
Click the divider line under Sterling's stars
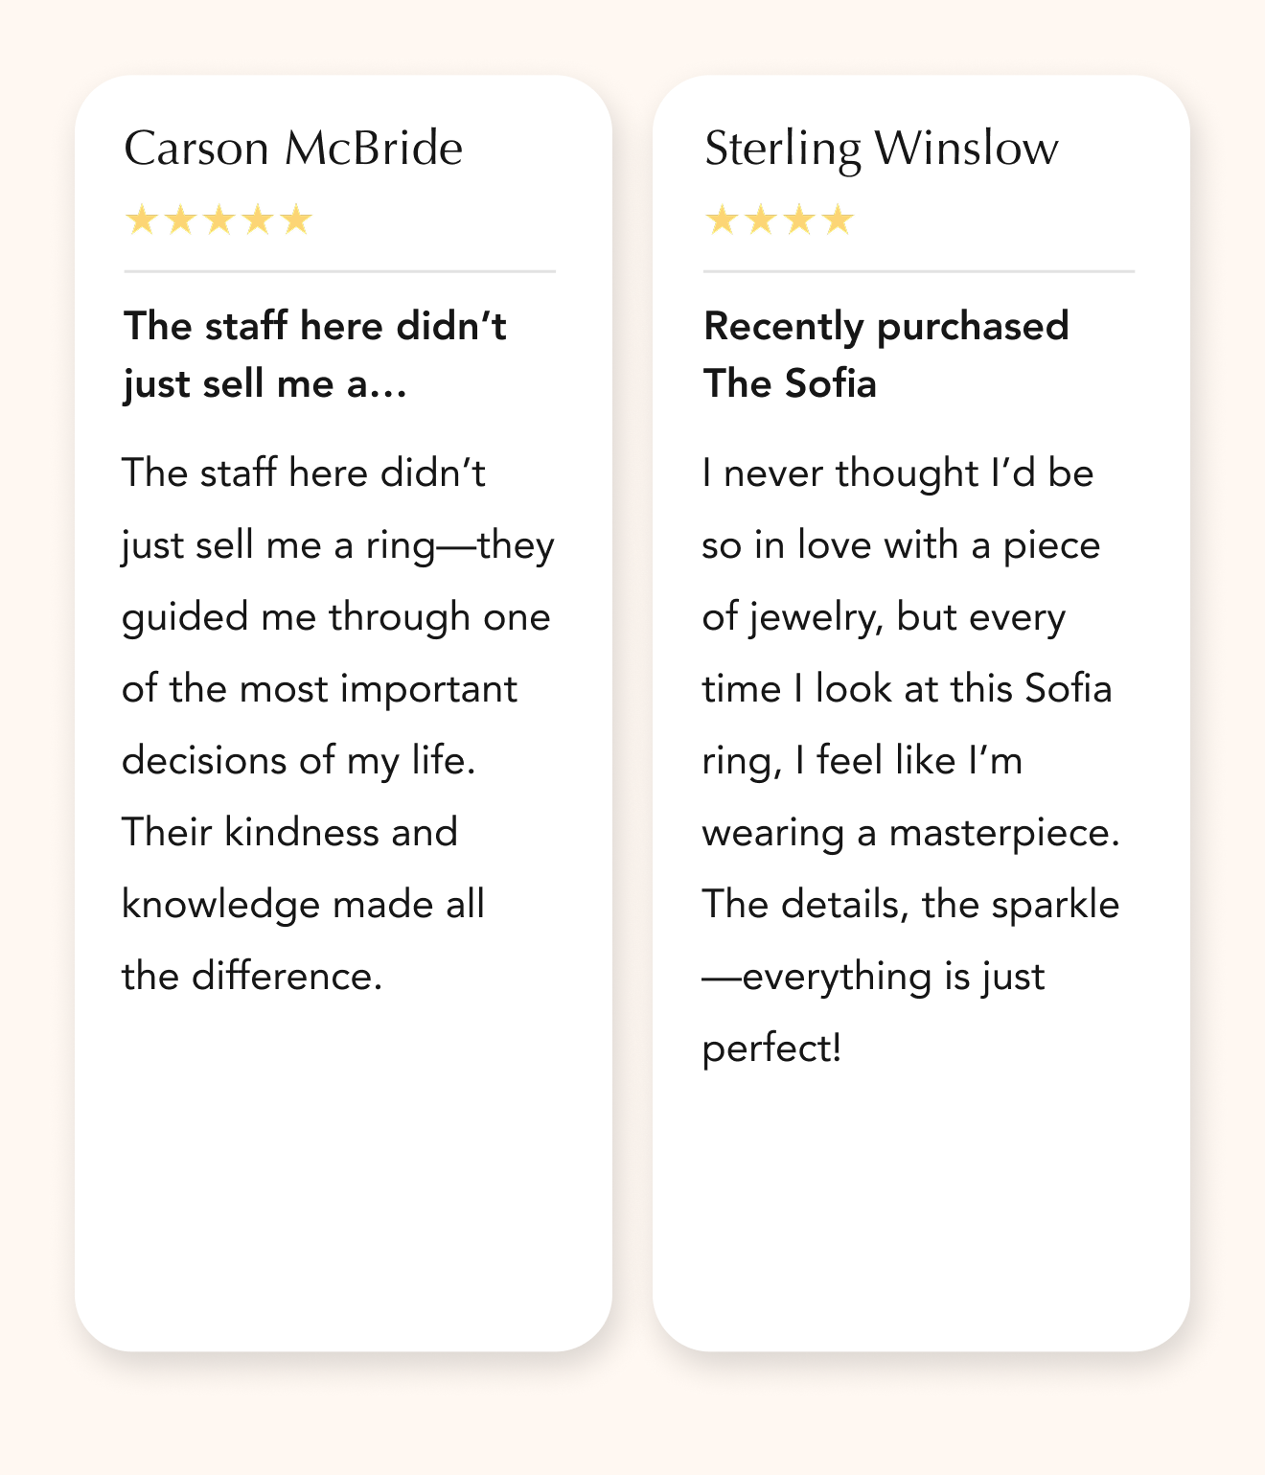pos(918,272)
